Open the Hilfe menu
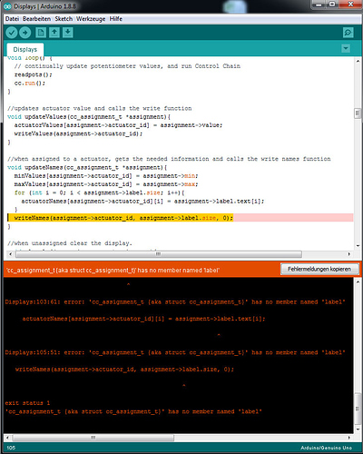This screenshot has width=363, height=454. (x=116, y=19)
